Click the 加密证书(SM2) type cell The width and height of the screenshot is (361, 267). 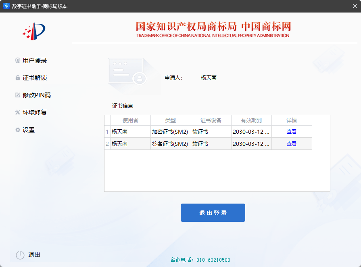click(x=171, y=132)
